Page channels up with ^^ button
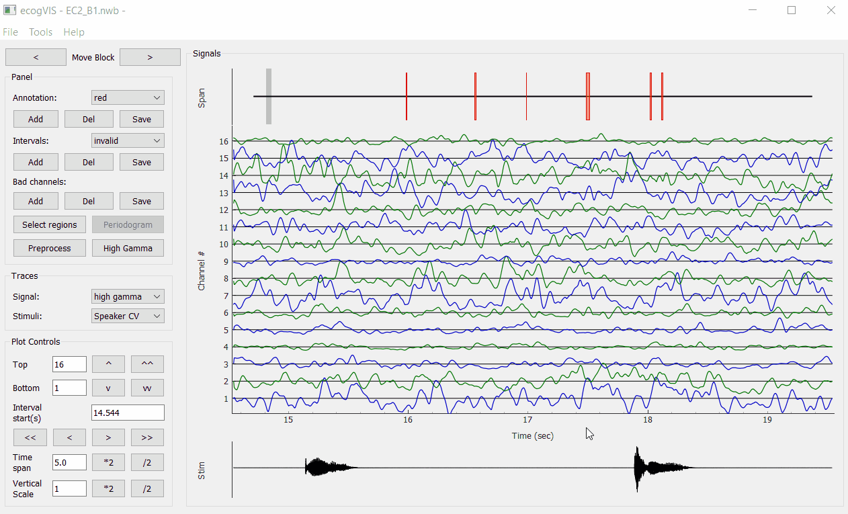This screenshot has height=514, width=848. tap(147, 364)
